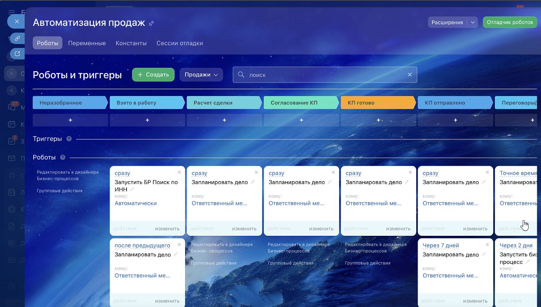This screenshot has height=307, width=541.
Task: Close the slider panel with X button
Action: pos(17,22)
